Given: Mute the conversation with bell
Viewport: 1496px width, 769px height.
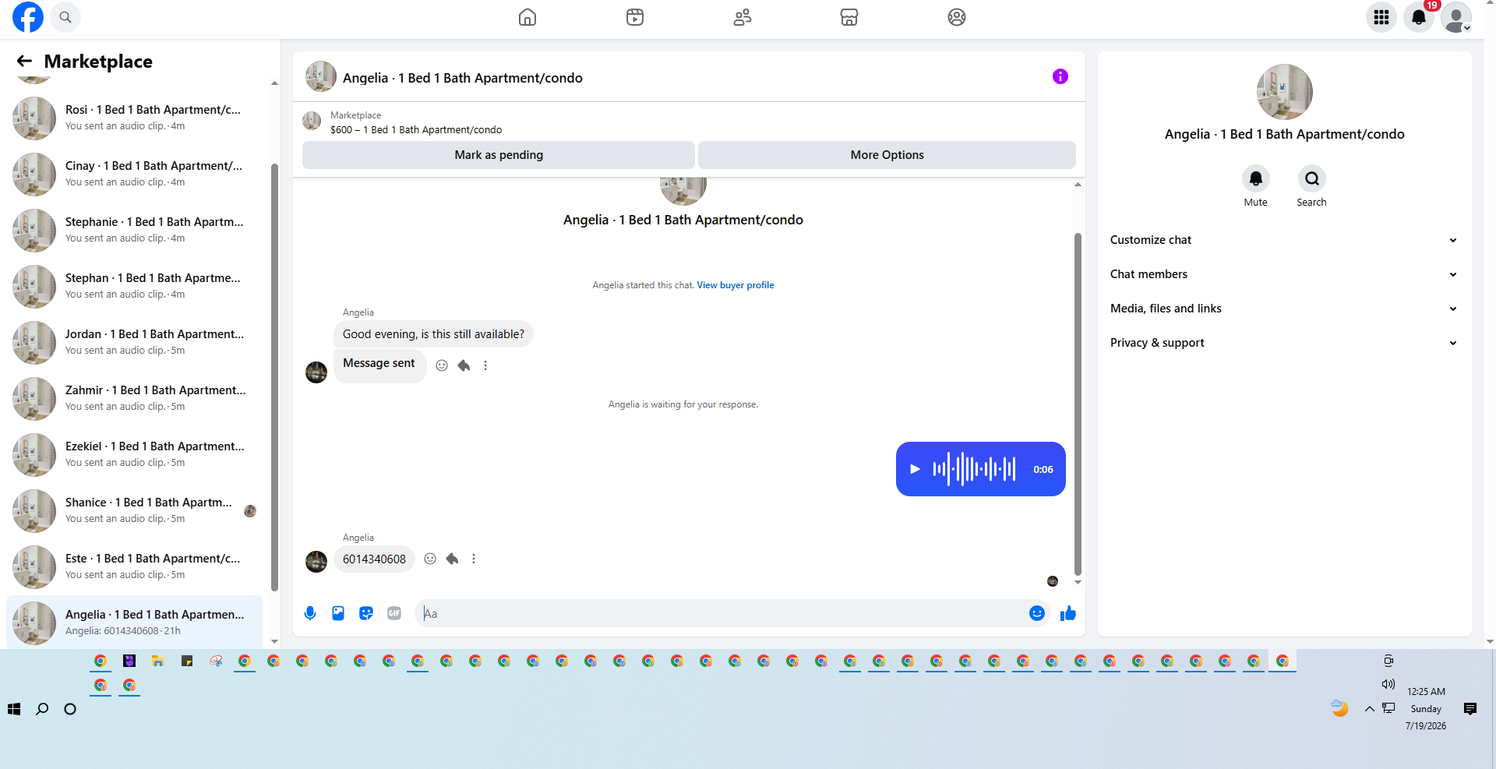Looking at the screenshot, I should tap(1256, 178).
